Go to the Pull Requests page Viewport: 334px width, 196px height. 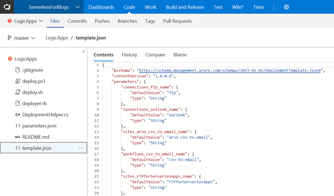177,21
